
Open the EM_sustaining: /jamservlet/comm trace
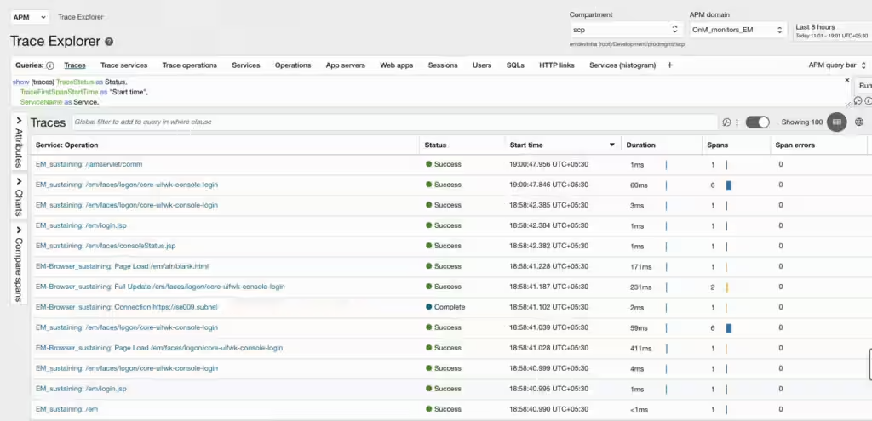[x=89, y=164]
